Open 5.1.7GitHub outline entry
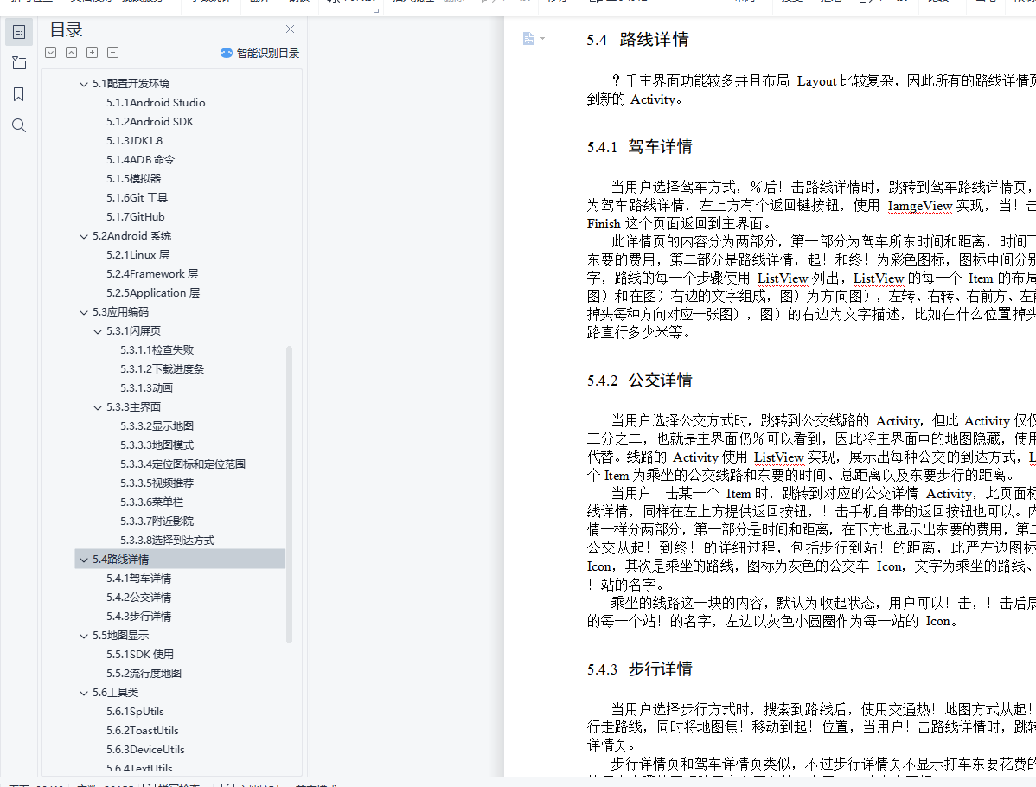Viewport: 1036px width, 787px height. pyautogui.click(x=136, y=217)
